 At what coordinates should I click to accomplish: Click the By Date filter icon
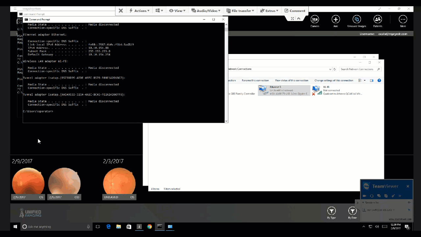pos(352,211)
